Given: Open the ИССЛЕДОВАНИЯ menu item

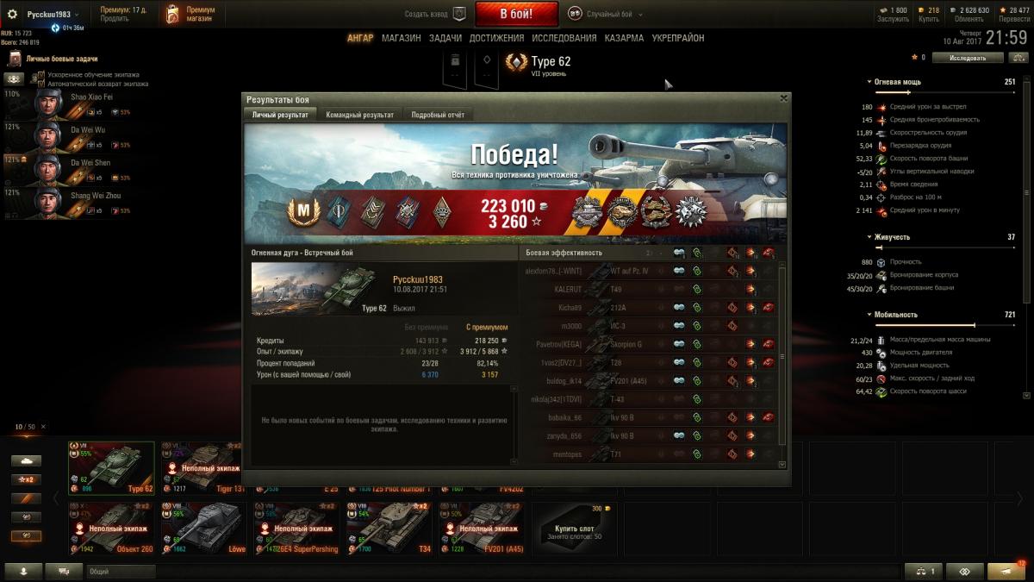Looking at the screenshot, I should [x=564, y=38].
